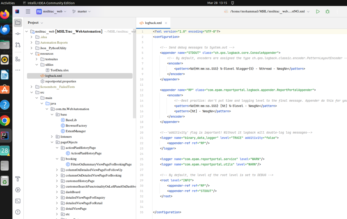Screen dimensions: 347x219
Task: Run the testNG configuration with green play icon
Action: [318, 11]
